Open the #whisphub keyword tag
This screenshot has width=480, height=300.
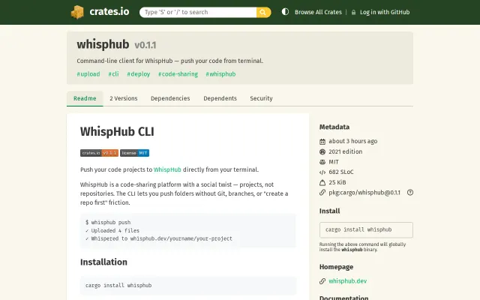(x=220, y=74)
